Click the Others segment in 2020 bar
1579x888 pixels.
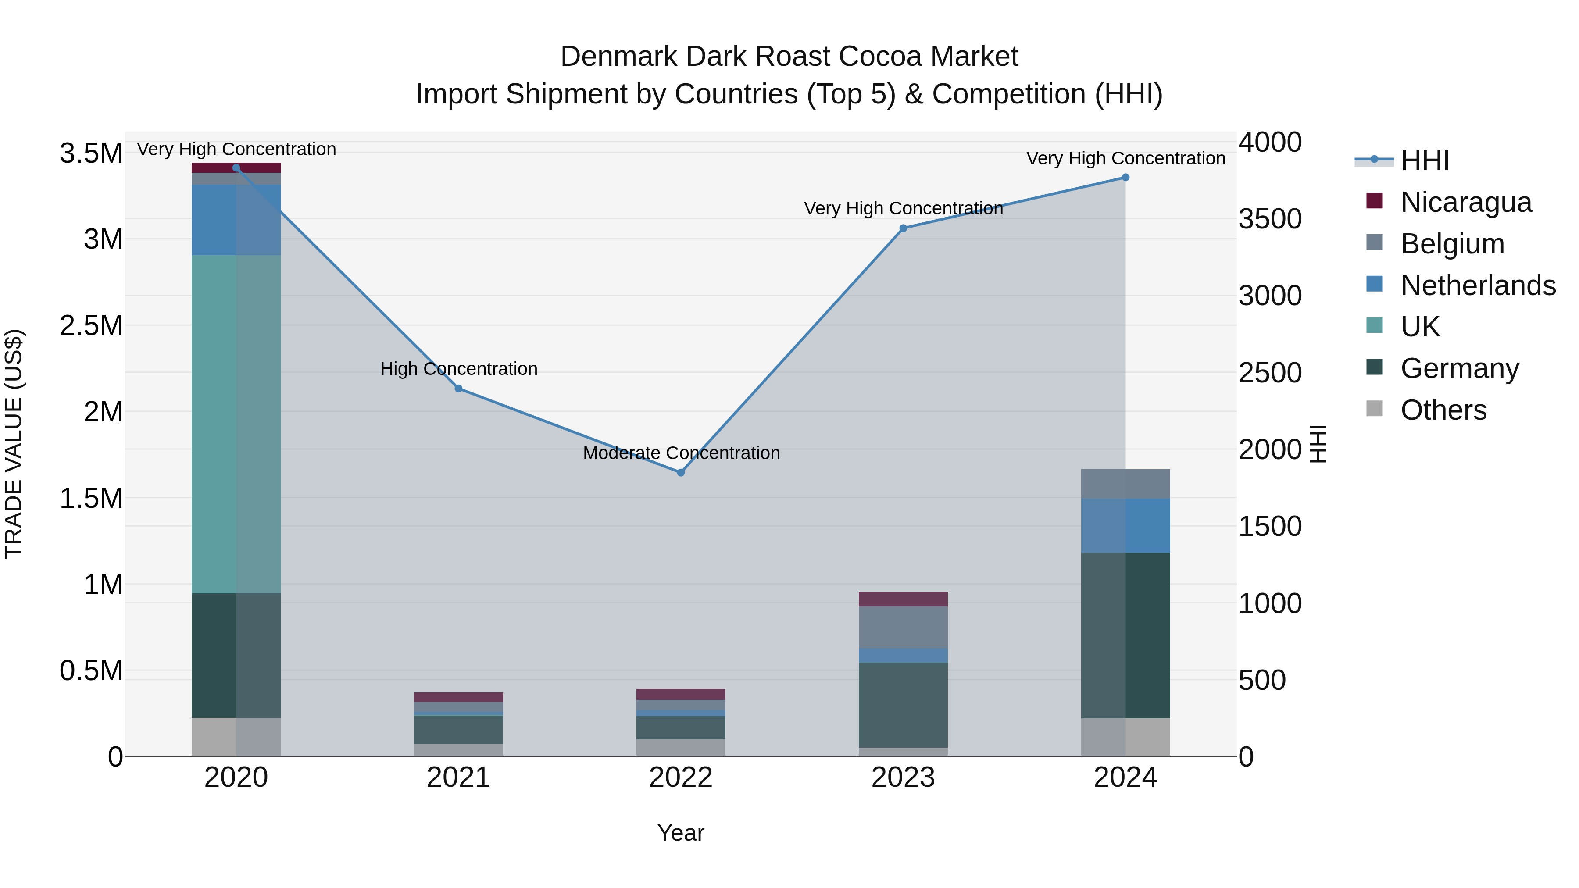[x=236, y=737]
